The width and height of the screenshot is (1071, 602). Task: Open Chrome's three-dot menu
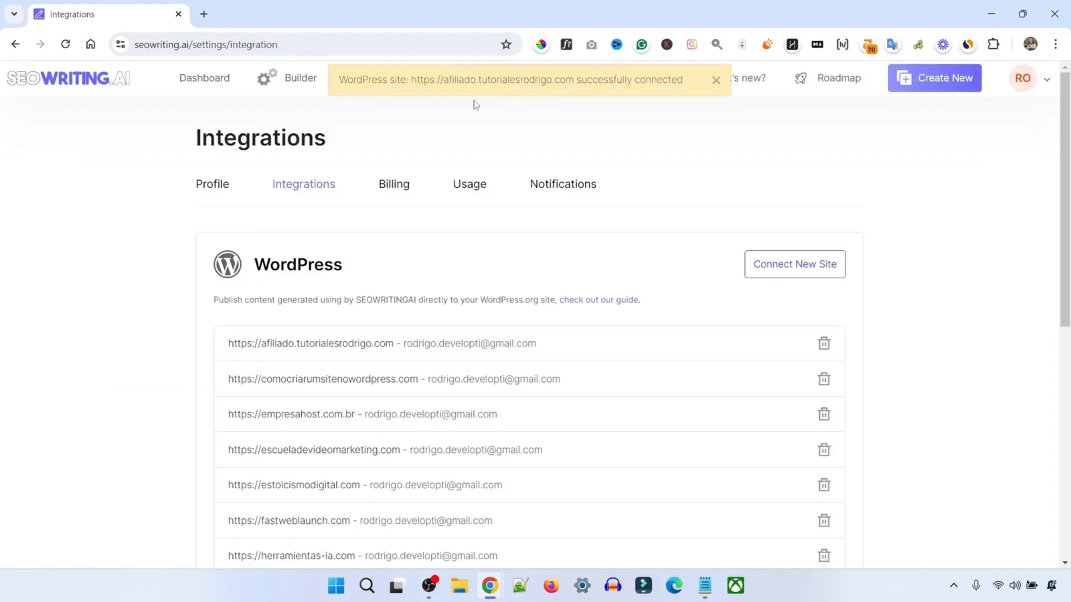pos(1056,44)
